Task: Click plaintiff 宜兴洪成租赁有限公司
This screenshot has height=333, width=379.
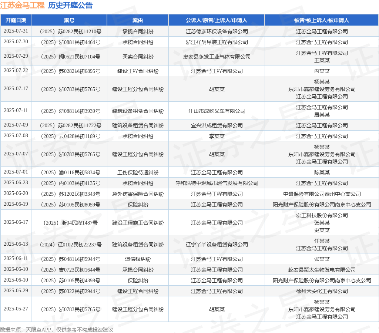Action: [217, 126]
